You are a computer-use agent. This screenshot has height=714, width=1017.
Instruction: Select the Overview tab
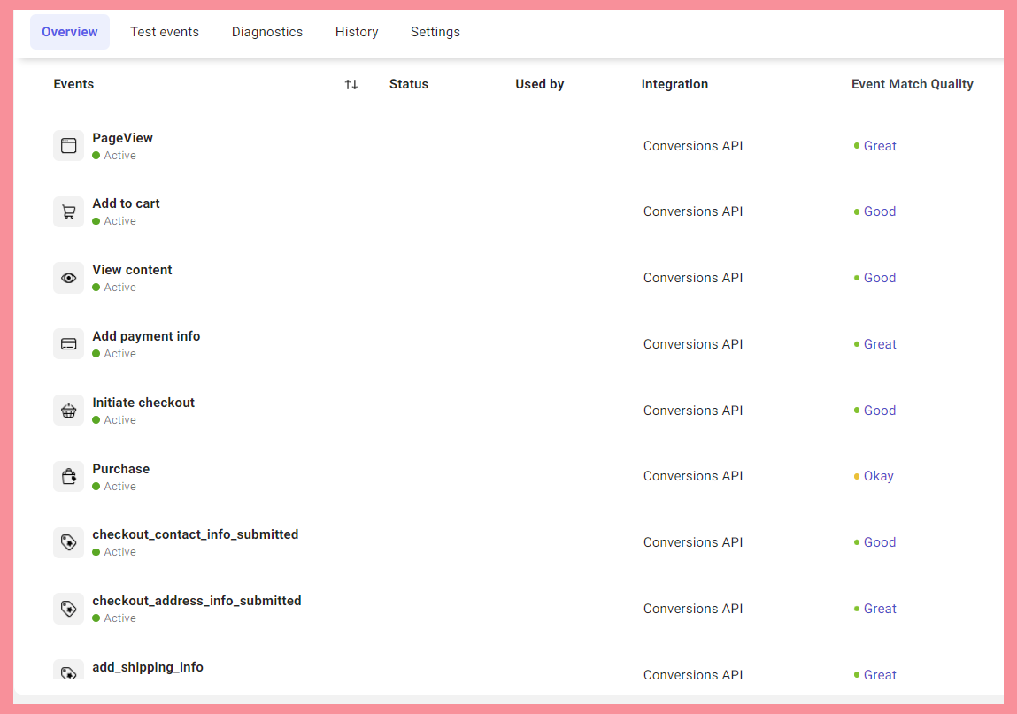tap(70, 32)
